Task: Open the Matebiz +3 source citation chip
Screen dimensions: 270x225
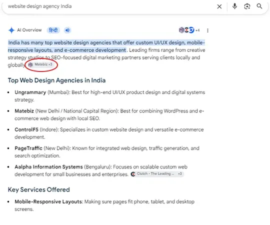Action: click(40, 64)
